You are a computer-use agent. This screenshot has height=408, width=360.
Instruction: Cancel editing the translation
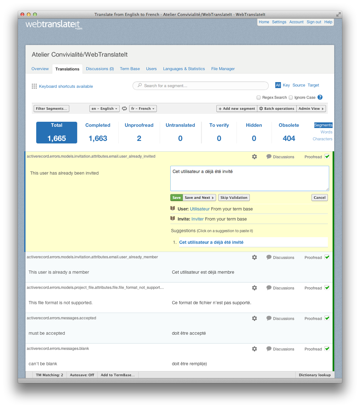tap(320, 198)
